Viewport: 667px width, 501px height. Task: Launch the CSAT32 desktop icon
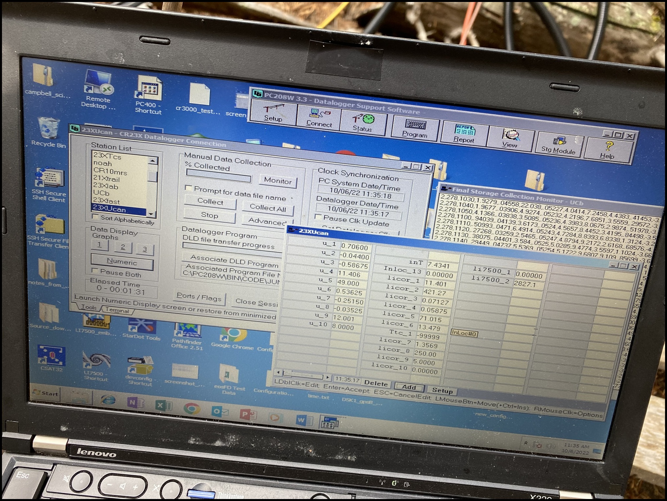coord(51,358)
